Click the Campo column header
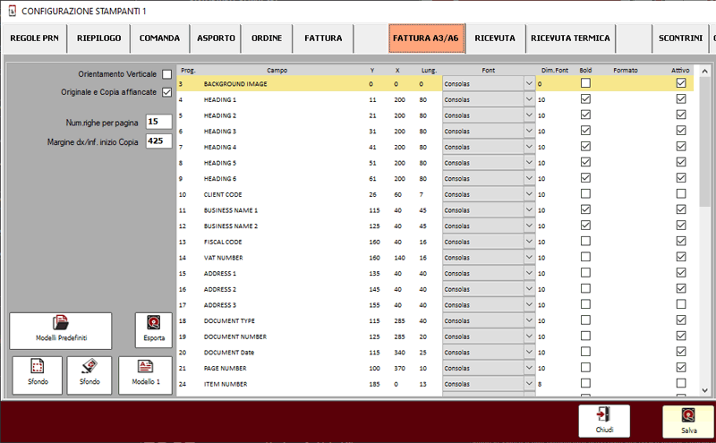716x443 pixels. click(x=277, y=71)
